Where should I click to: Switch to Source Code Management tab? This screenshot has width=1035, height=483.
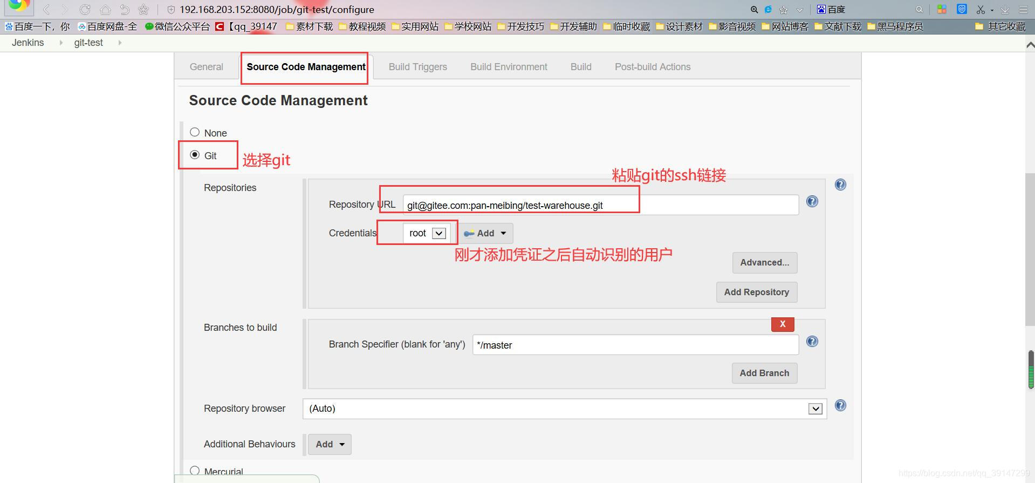[x=306, y=67]
